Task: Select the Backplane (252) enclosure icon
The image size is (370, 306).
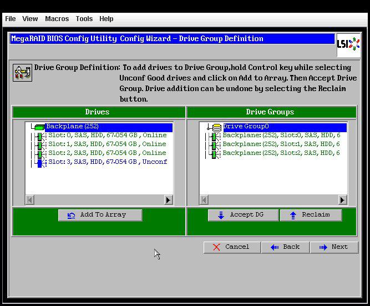Action: point(39,127)
